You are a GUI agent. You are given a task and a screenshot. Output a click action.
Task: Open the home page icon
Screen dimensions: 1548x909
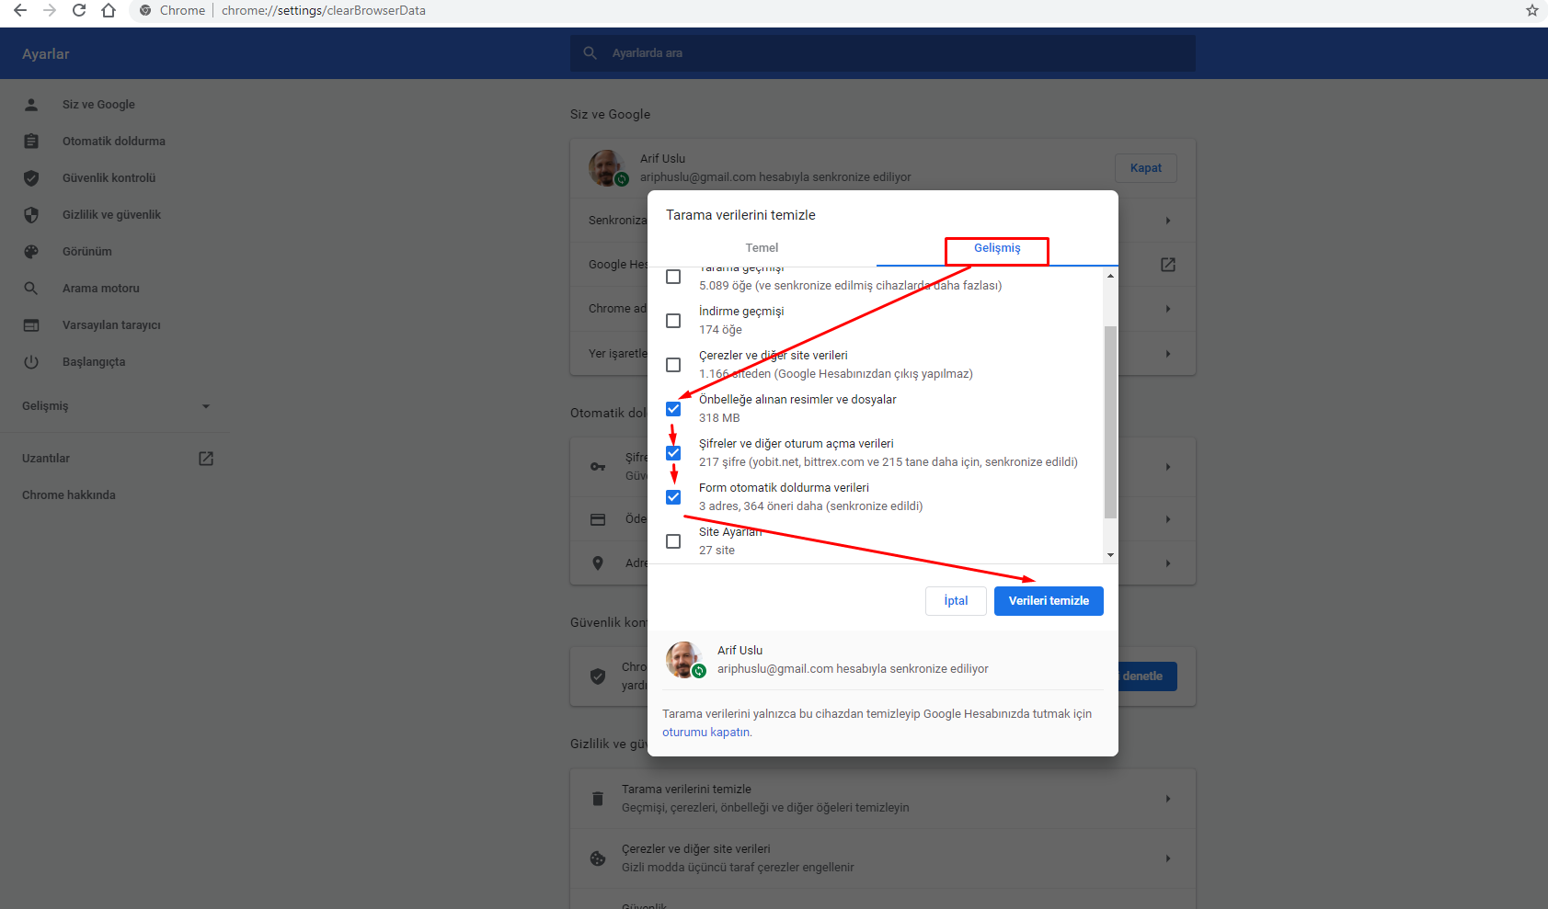pyautogui.click(x=109, y=10)
